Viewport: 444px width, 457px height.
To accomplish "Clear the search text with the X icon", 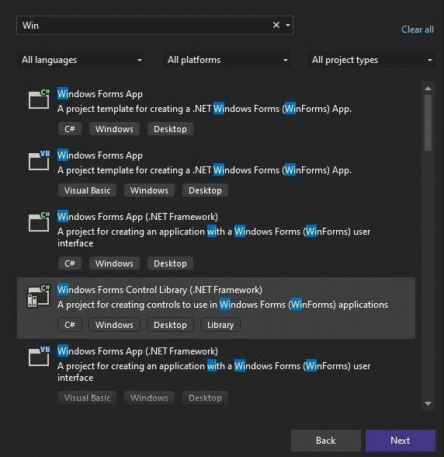I will pyautogui.click(x=276, y=25).
